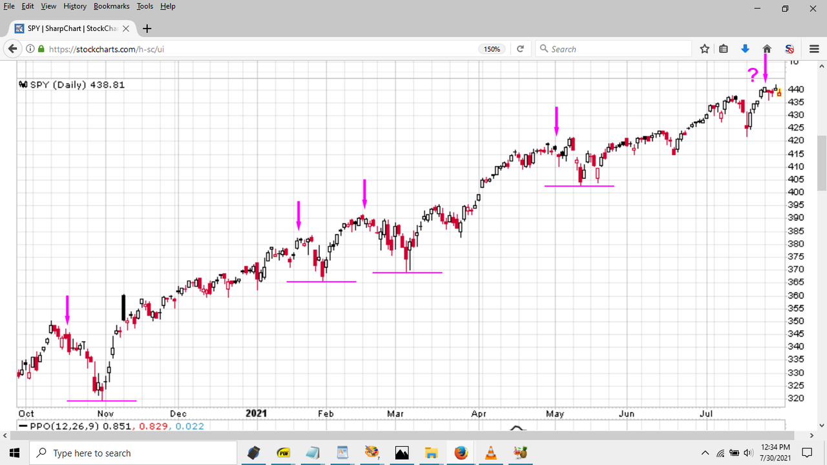Open the photo viewer taskbar icon

(401, 453)
